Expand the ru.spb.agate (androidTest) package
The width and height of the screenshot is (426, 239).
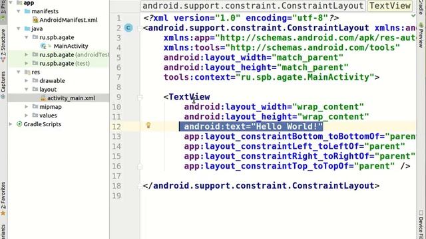(x=27, y=54)
